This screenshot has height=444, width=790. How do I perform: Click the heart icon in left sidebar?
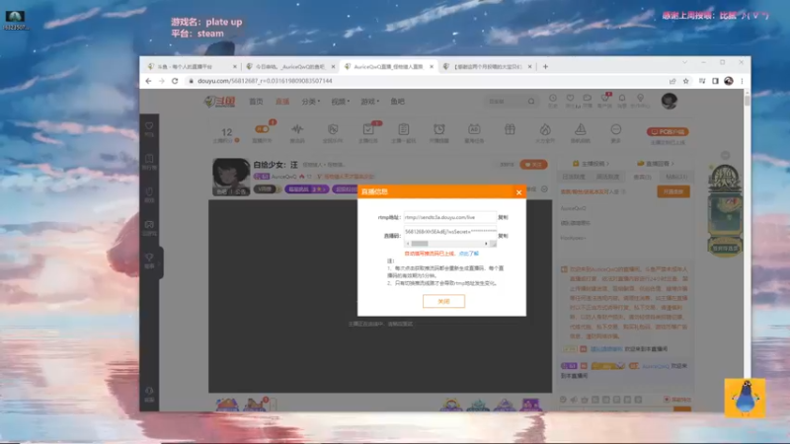149,126
